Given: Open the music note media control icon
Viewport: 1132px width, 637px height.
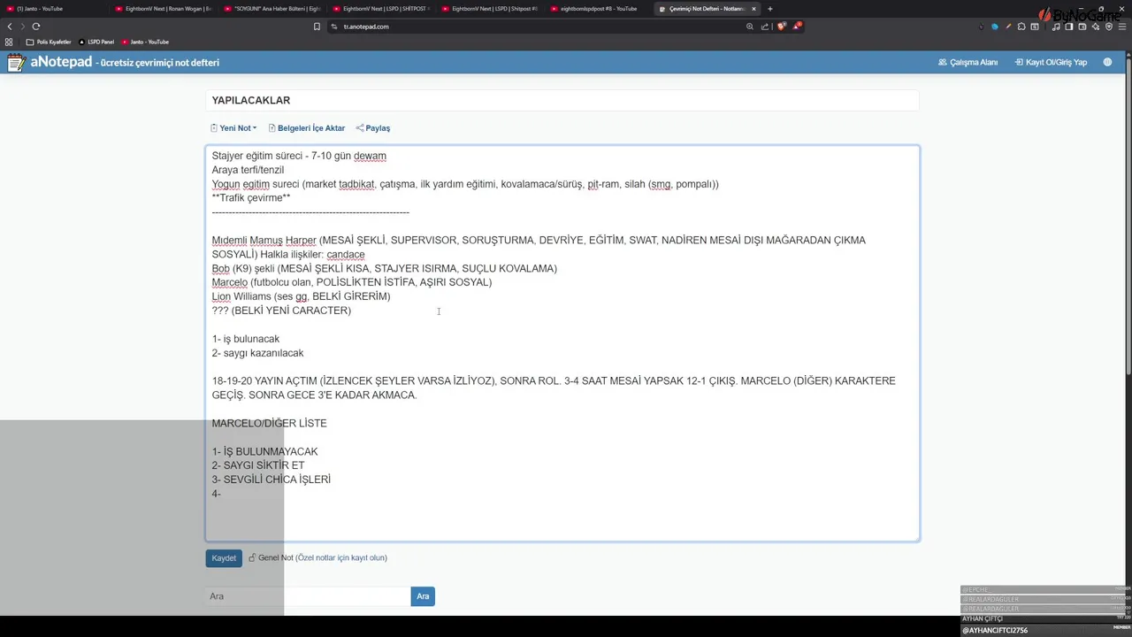Looking at the screenshot, I should [1056, 27].
